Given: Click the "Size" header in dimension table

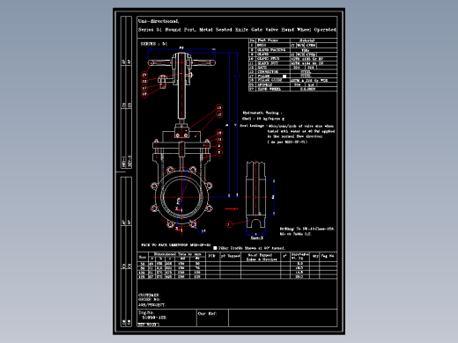Looking at the screenshot, I should 143,257.
